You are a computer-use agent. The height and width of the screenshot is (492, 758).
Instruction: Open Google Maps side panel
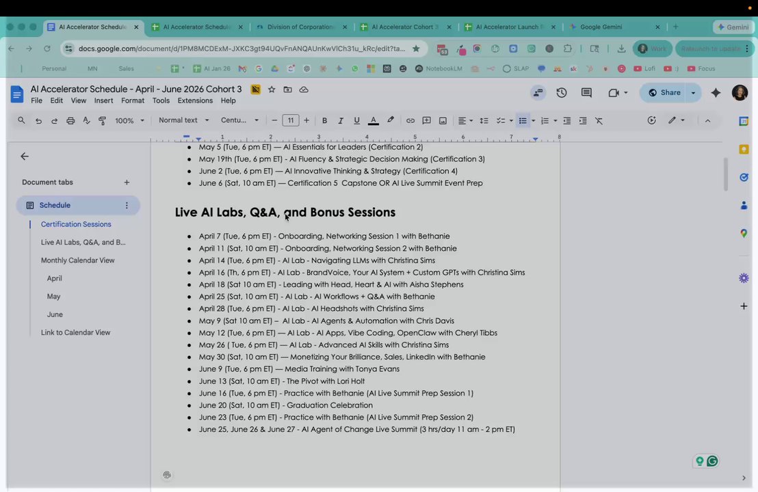point(744,233)
